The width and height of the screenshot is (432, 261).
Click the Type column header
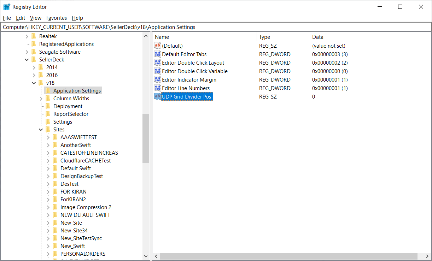[x=283, y=37]
